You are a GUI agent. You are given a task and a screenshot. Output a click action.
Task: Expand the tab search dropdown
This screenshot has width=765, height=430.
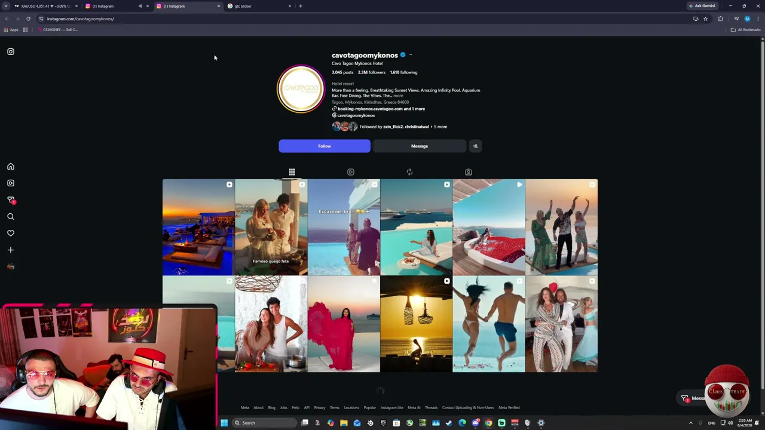coord(7,6)
